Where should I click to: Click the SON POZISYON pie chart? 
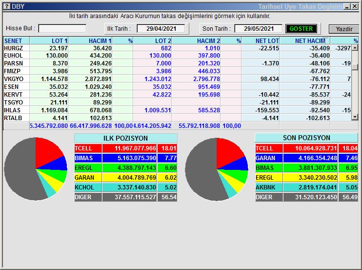click(x=217, y=169)
